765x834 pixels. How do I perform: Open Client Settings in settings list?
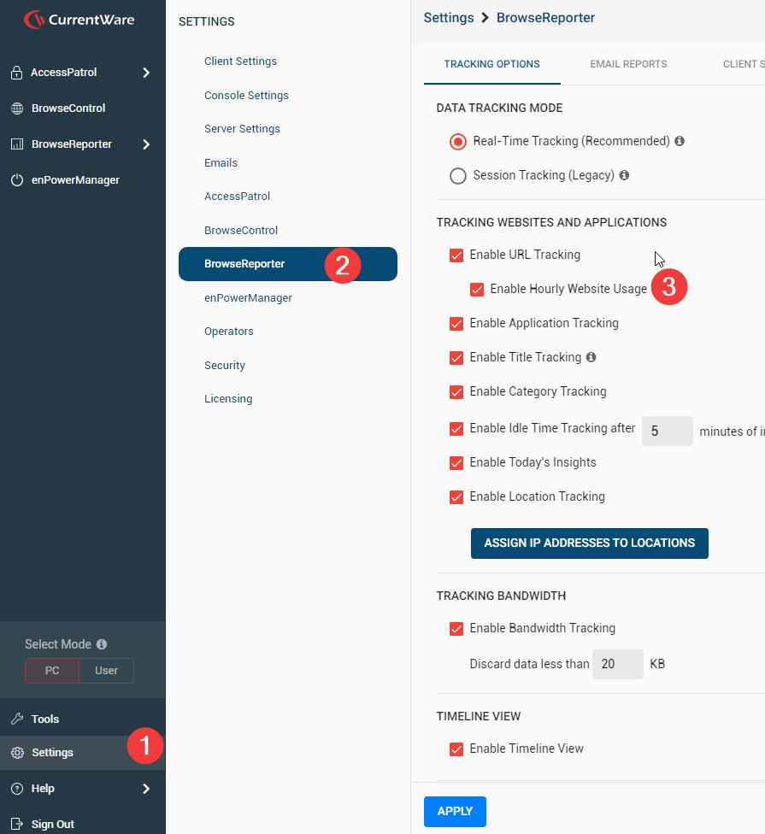point(240,62)
